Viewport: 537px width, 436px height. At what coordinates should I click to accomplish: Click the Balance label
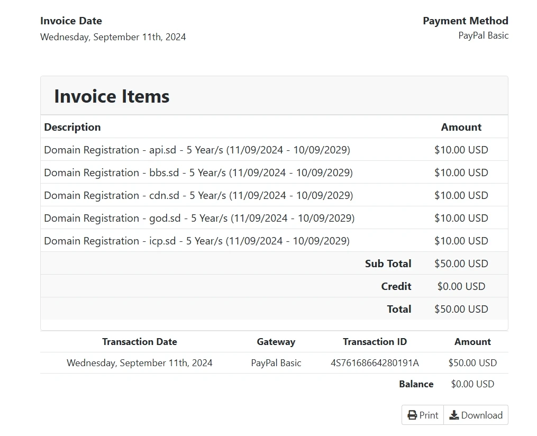[416, 384]
